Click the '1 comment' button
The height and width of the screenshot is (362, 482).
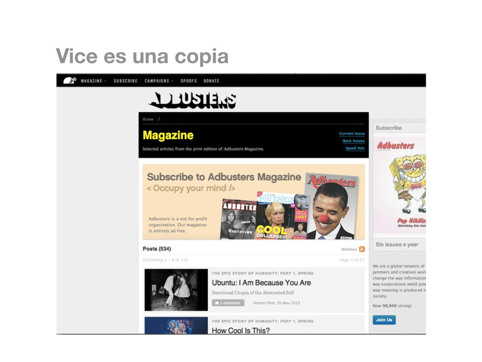(x=228, y=303)
